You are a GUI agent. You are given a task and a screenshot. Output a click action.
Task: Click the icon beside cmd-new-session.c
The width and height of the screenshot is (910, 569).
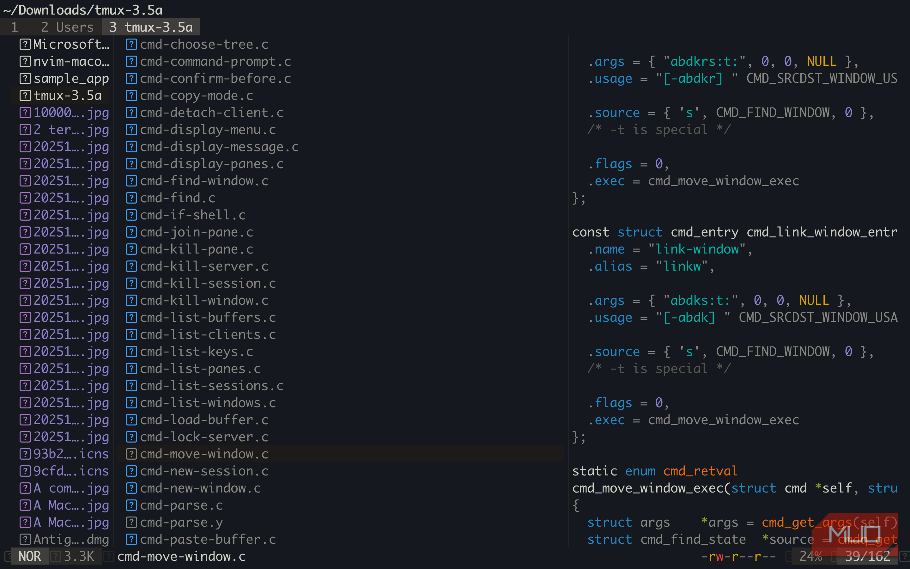point(131,471)
